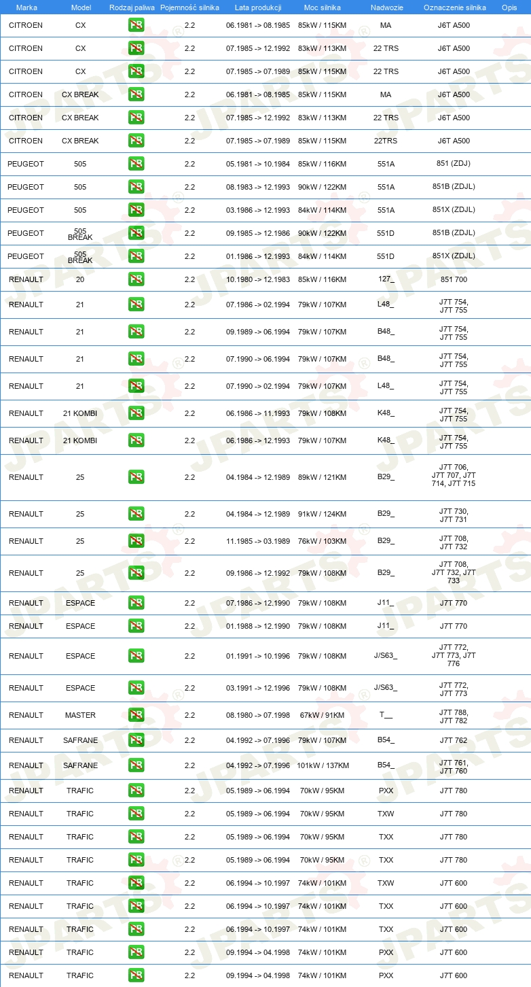Click the Moc silnika column header
The height and width of the screenshot is (987, 531).
[323, 7]
